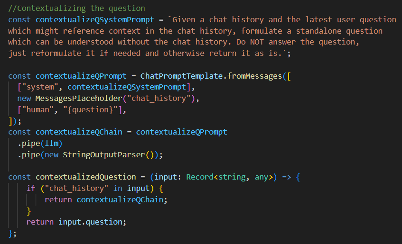Click the "chat_history" string in MessagesPlaceholder
402x244 pixels.
click(x=159, y=99)
